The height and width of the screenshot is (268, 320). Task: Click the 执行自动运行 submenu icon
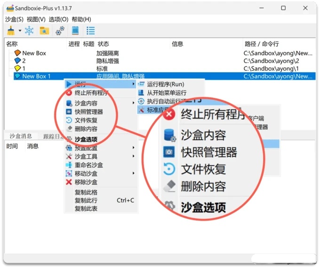(x=141, y=101)
